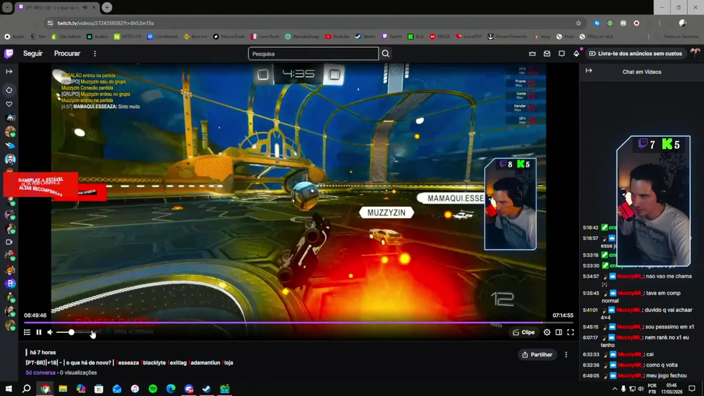704x396 pixels.
Task: Open the StreamElements bookmark
Action: (x=508, y=37)
